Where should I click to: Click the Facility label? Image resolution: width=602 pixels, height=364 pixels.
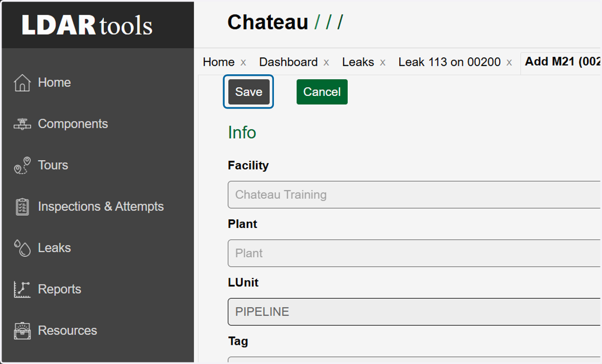pos(248,165)
